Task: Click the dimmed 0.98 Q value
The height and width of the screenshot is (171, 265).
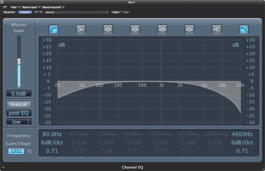Action: [x=106, y=151]
